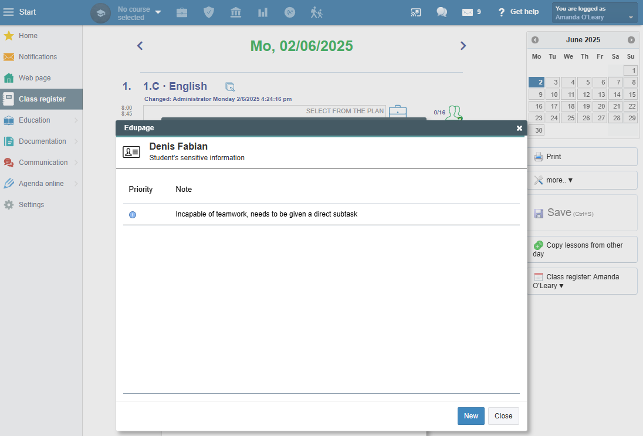Viewport: 643px width, 436px height.
Task: Click the bar chart icon in toolbar
Action: point(263,12)
